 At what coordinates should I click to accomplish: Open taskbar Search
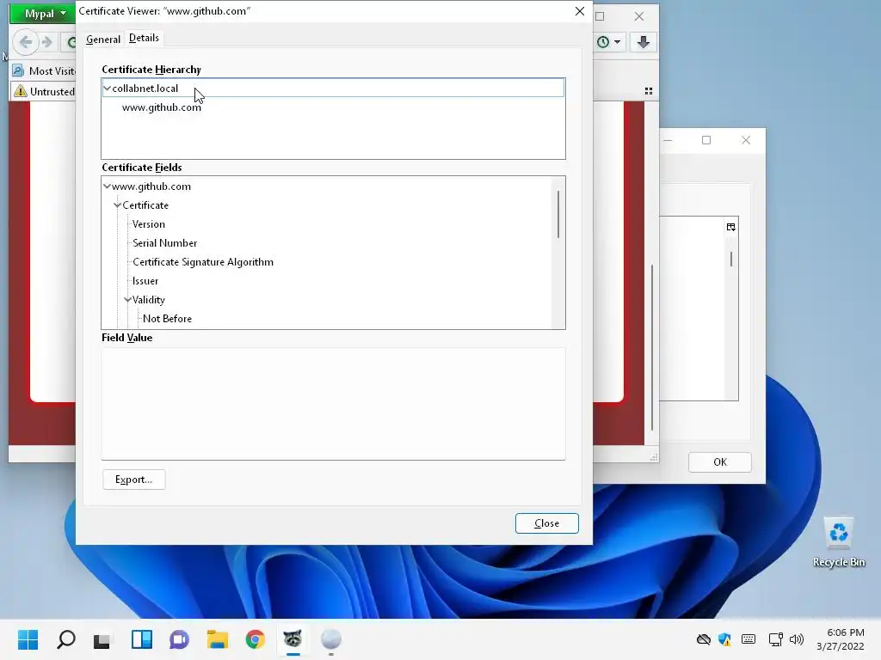pos(65,639)
